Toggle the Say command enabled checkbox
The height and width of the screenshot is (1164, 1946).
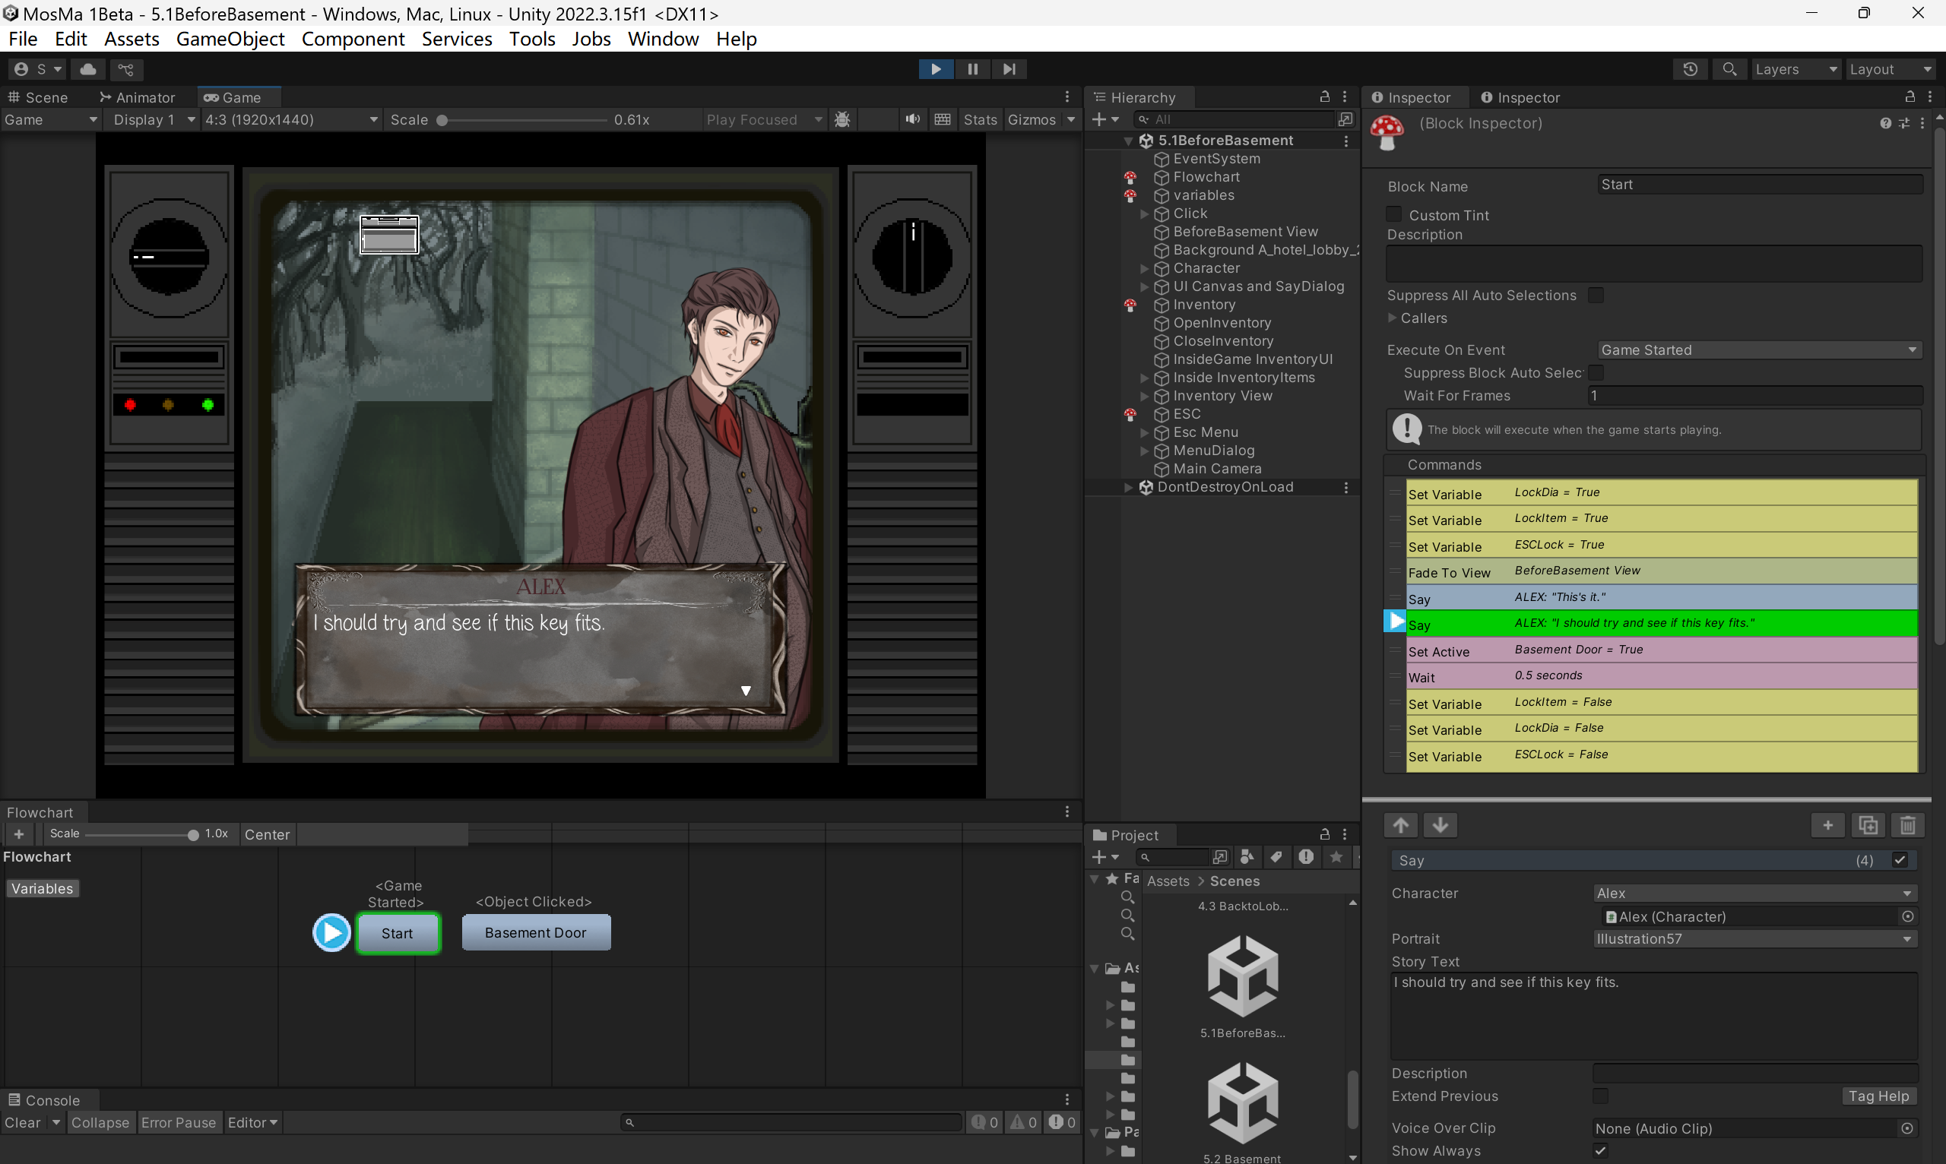pos(1900,859)
